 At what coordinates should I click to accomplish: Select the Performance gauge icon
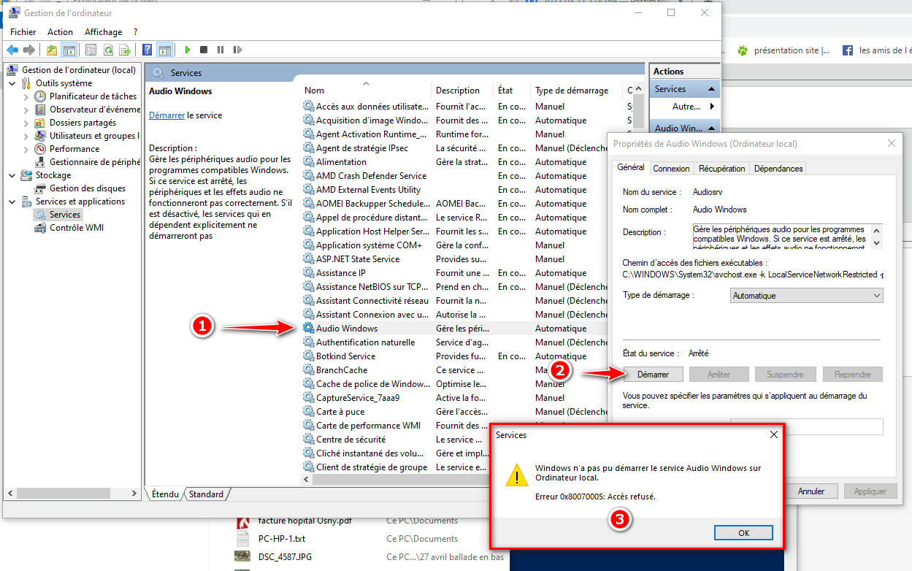pyautogui.click(x=40, y=149)
